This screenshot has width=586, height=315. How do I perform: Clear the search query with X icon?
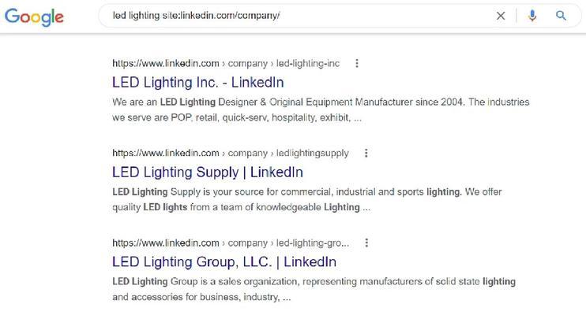click(x=501, y=16)
